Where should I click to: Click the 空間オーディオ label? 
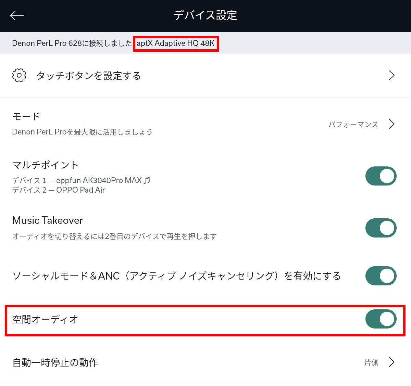[x=45, y=319]
